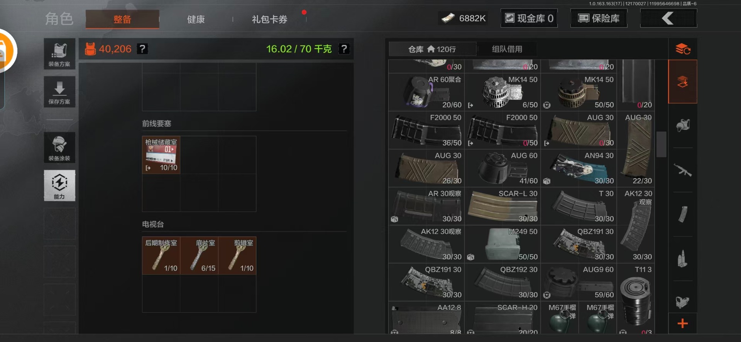Select the MK14 50 magazine with 50/50
The width and height of the screenshot is (741, 342).
pos(579,92)
